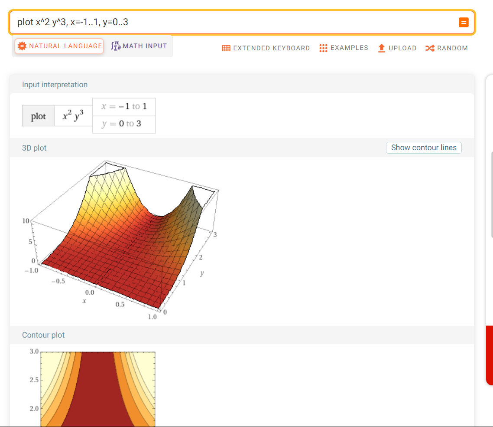
Task: Click the orange compute button in search box
Action: pyautogui.click(x=464, y=23)
